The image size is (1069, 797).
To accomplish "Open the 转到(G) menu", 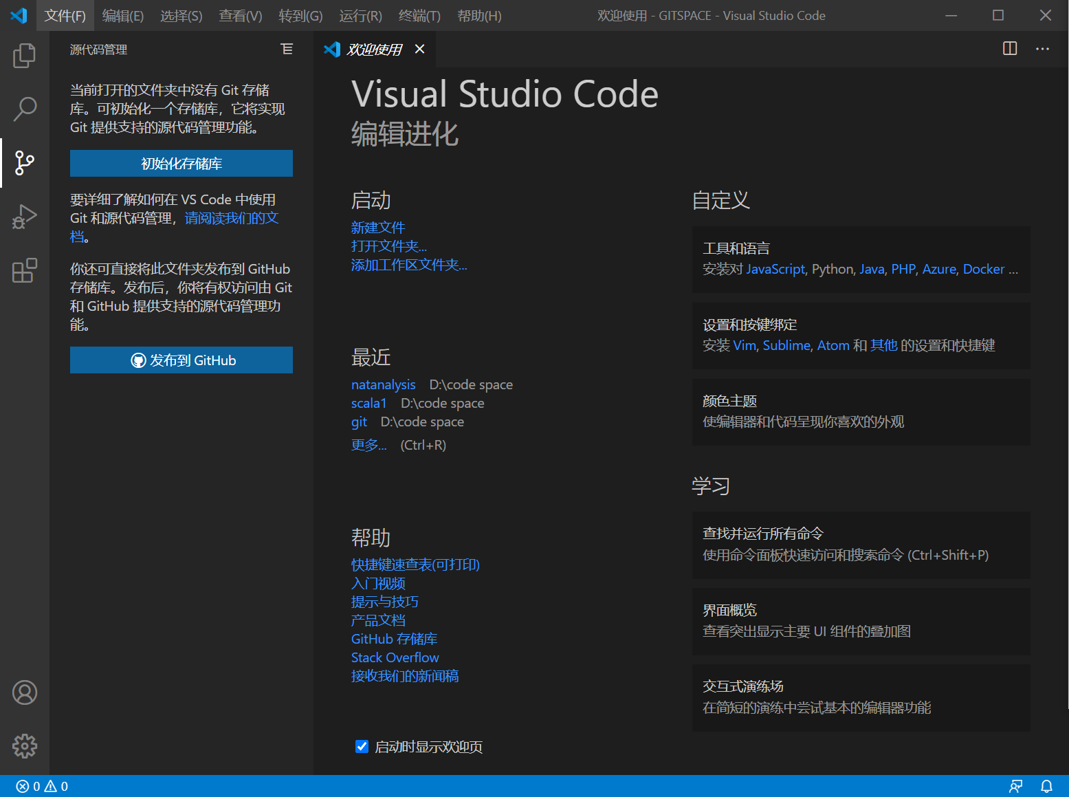I will pyautogui.click(x=300, y=15).
